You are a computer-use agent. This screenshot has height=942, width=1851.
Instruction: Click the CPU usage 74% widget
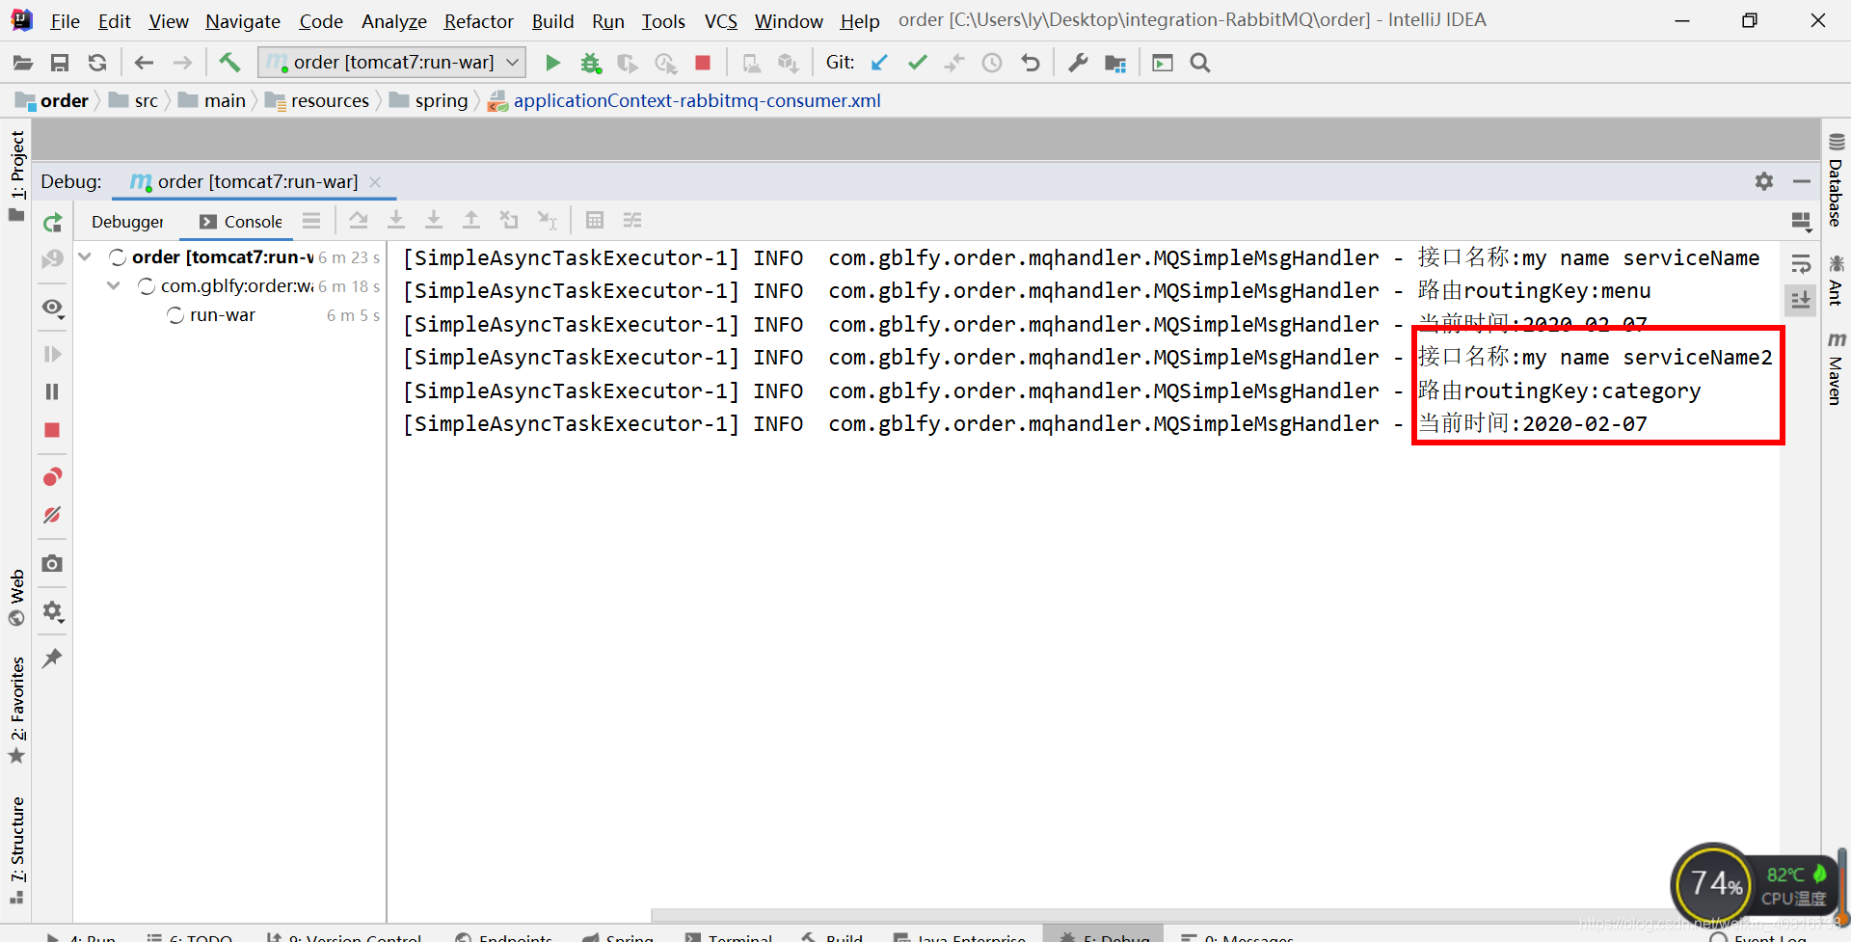tap(1715, 883)
